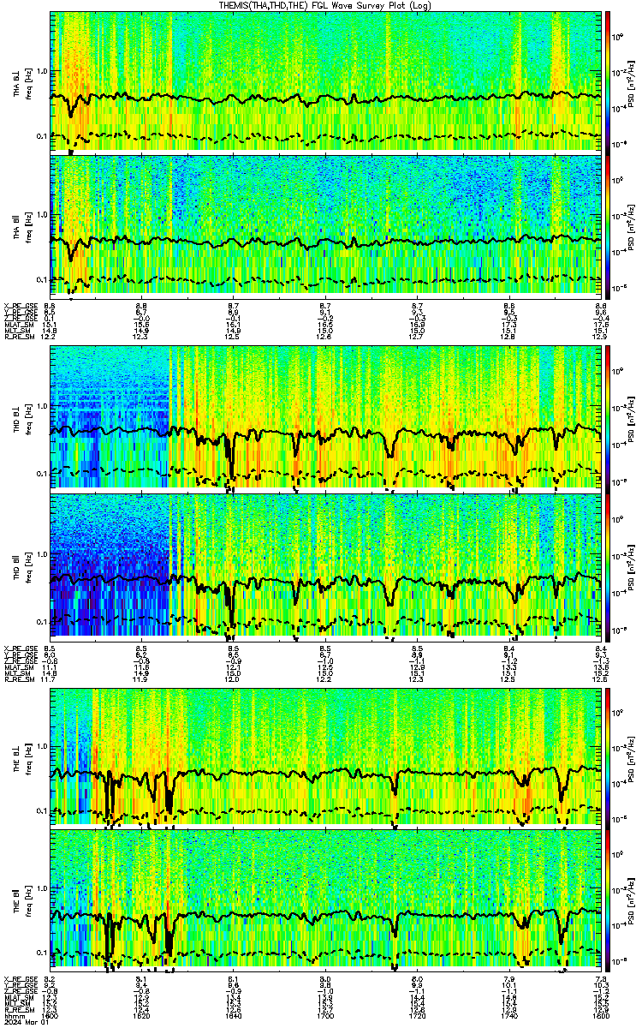Click the THE B-parallel PSD color bar
642x1028 pixels.
(x=609, y=899)
